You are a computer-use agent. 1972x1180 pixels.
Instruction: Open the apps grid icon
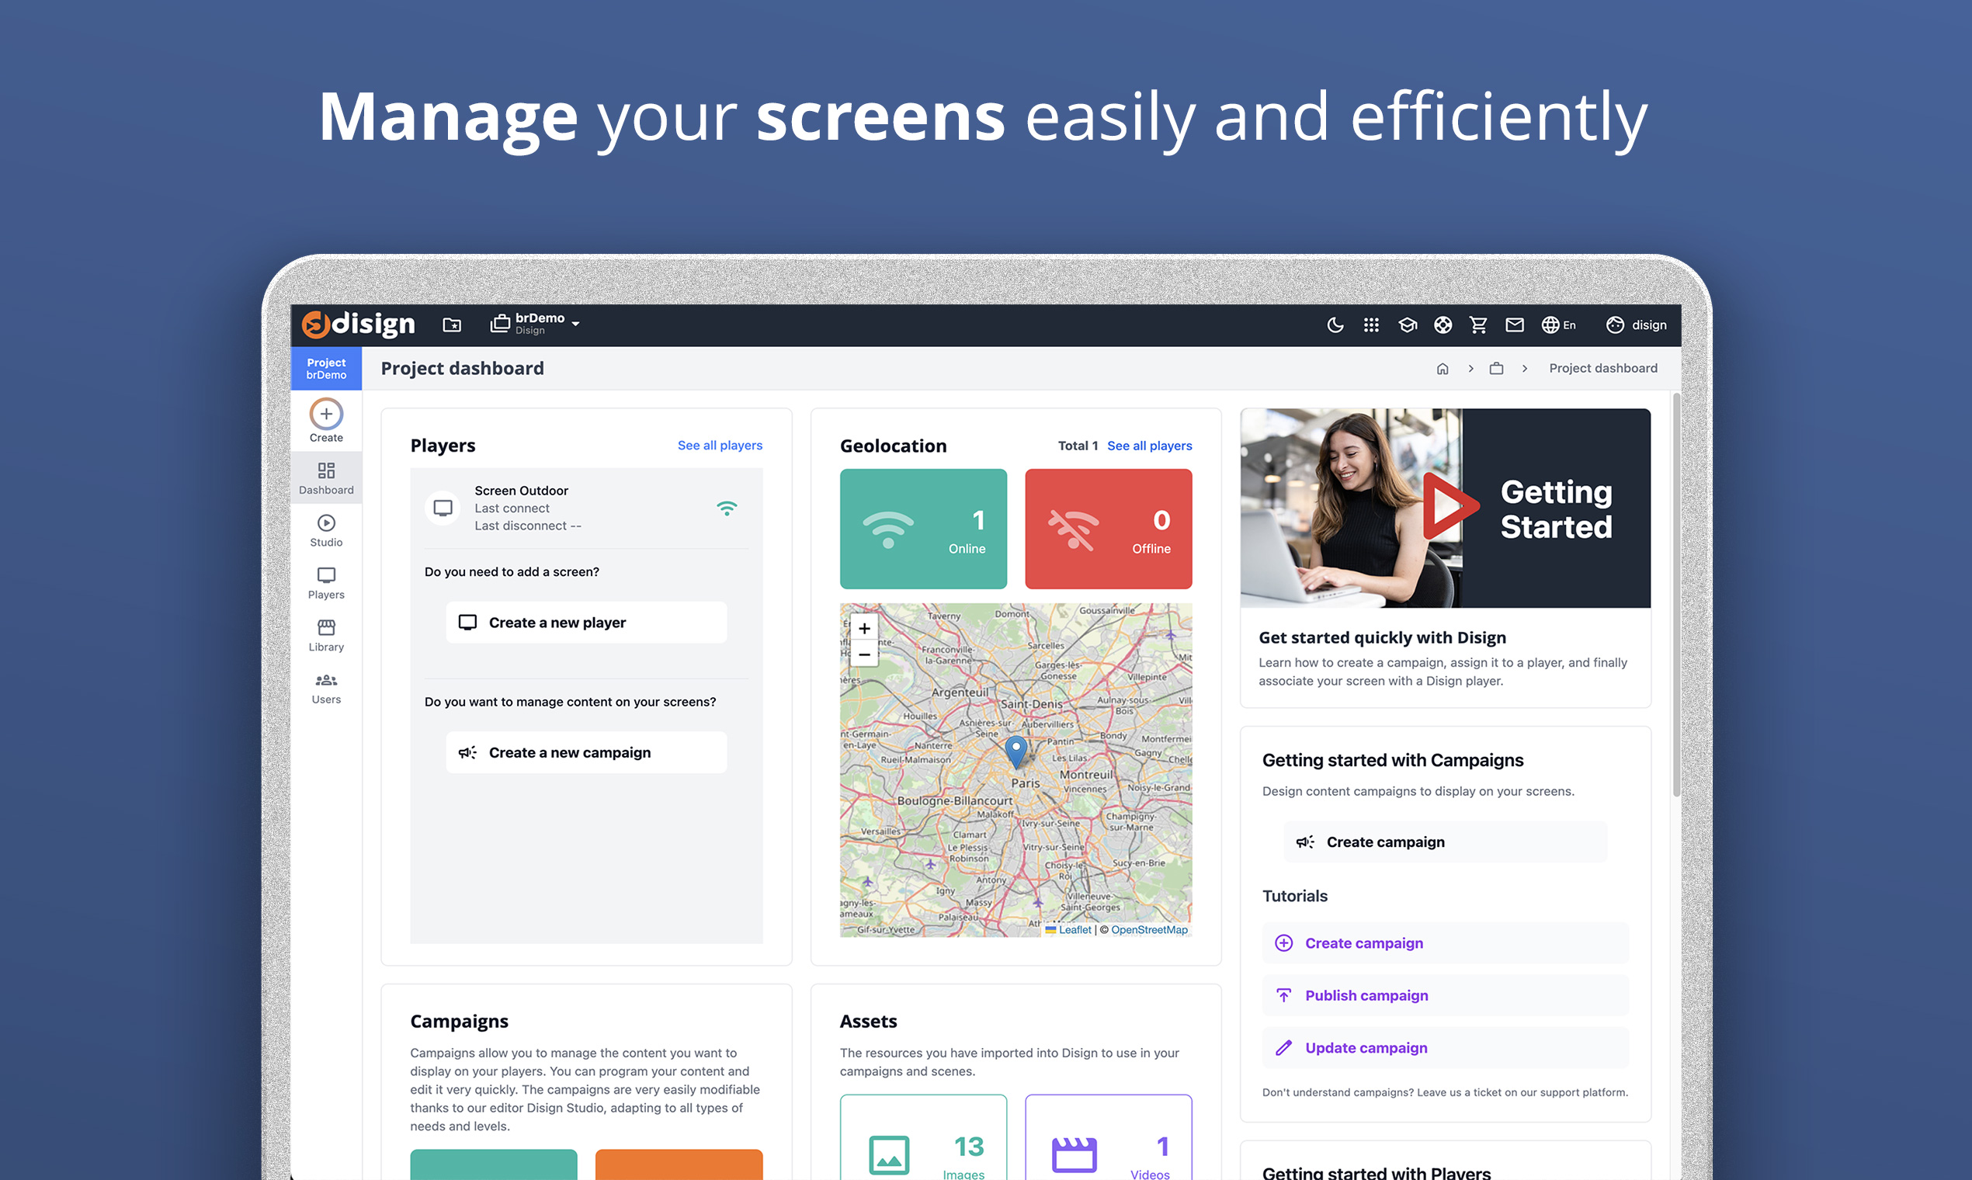1371,324
